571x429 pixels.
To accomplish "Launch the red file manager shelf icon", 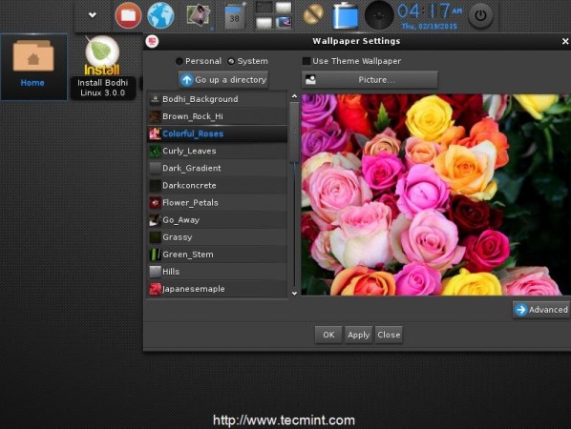I will pos(128,15).
